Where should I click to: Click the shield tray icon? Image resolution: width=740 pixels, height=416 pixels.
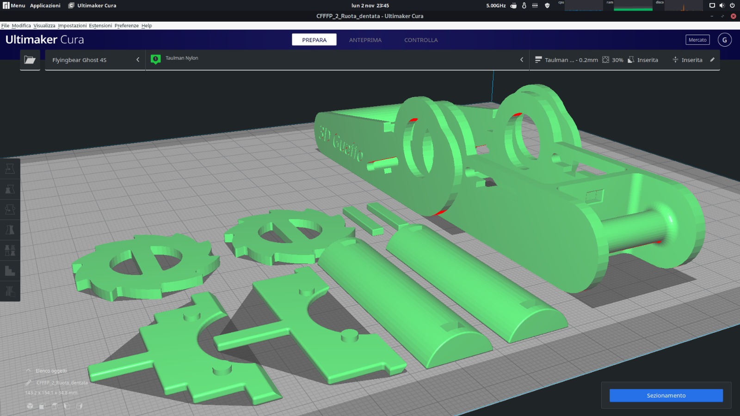tap(547, 6)
